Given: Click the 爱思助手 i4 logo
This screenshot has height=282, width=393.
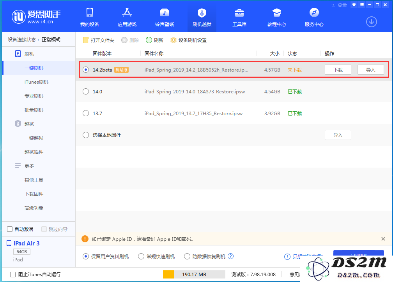Looking at the screenshot, I should pyautogui.click(x=36, y=17).
